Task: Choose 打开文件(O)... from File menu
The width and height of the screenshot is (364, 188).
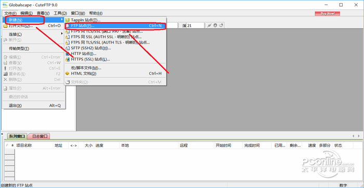Action: [33, 26]
